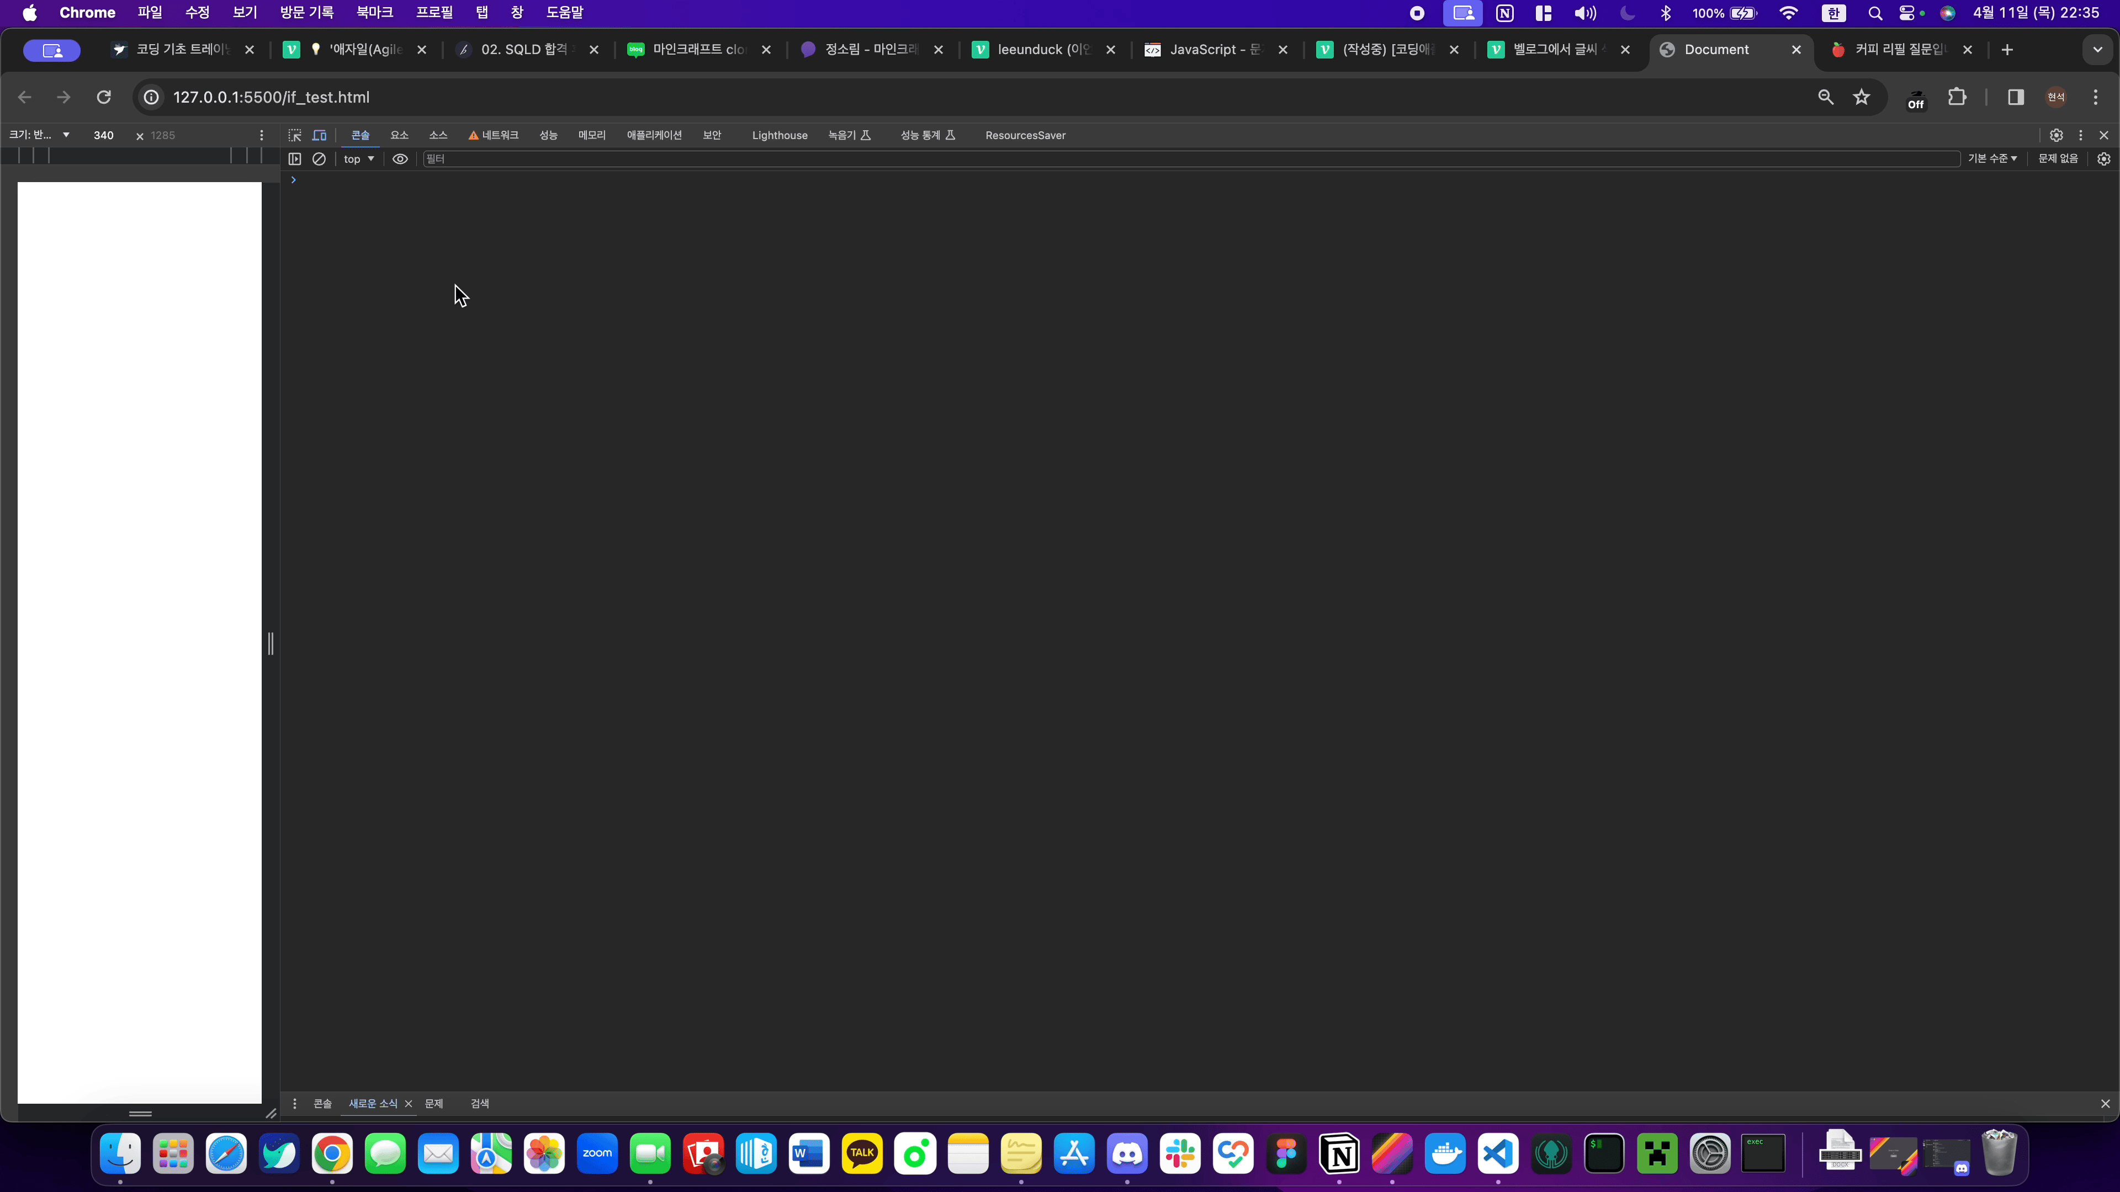Open the Lighthouse tab

(778, 135)
